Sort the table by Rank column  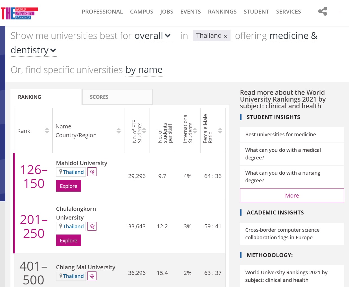(47, 131)
